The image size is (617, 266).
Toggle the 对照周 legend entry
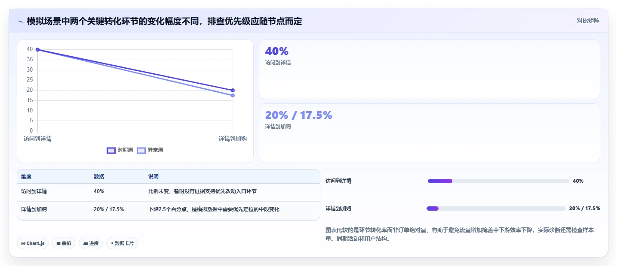tap(120, 150)
